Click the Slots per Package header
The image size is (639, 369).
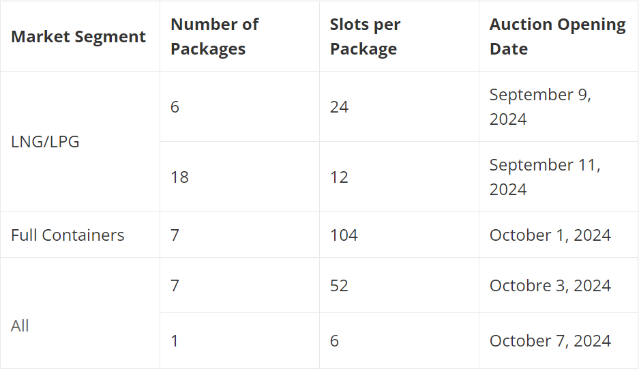coord(365,37)
